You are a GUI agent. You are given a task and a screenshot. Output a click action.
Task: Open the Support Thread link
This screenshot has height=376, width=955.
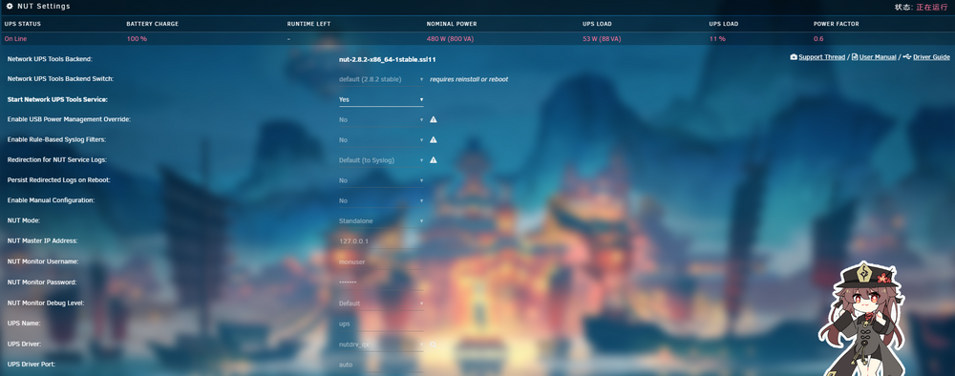click(x=821, y=57)
